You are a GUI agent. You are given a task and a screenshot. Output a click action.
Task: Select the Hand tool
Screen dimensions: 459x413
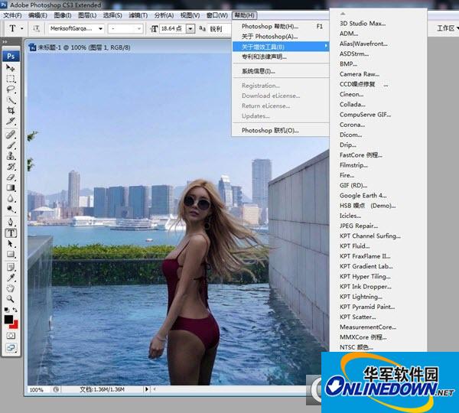click(x=11, y=288)
